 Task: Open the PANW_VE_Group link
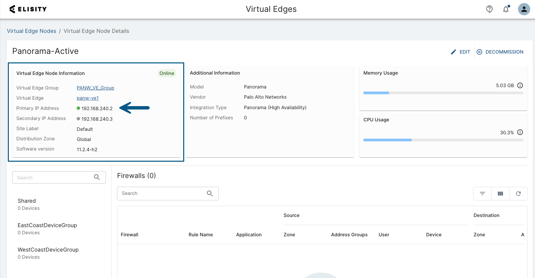coord(95,88)
